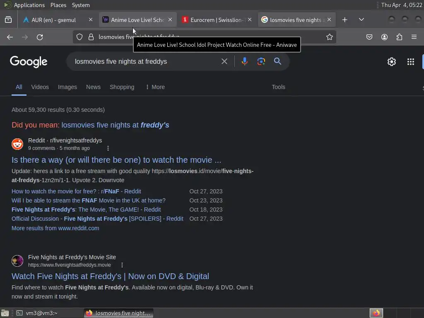This screenshot has height=318, width=424.
Task: Open options for the Reddit result
Action: (108, 148)
